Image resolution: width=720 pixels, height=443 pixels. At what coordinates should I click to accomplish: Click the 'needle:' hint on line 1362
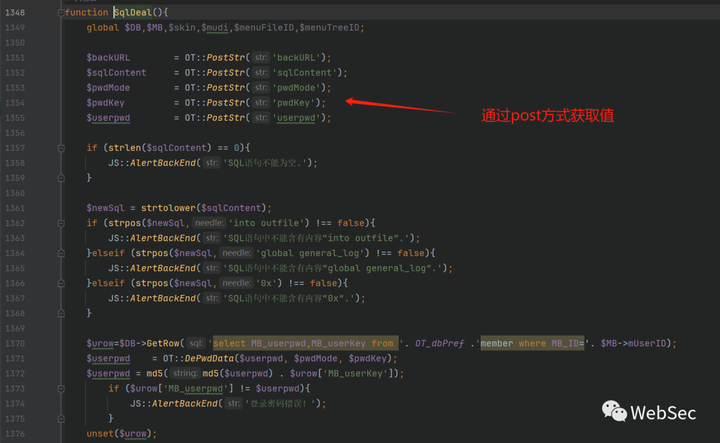(209, 224)
